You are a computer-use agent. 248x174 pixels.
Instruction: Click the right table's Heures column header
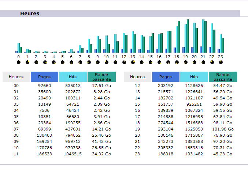137,77
